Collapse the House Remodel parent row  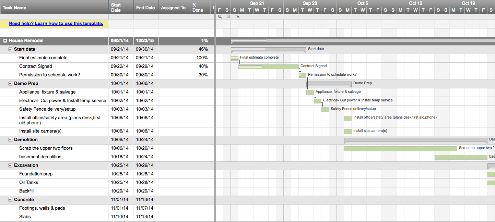pos(5,41)
